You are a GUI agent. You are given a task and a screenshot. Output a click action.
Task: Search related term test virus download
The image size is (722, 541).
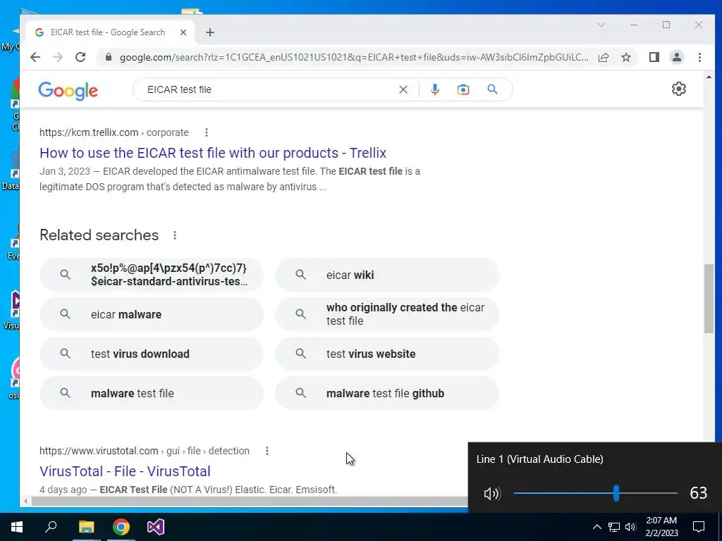[x=152, y=354]
